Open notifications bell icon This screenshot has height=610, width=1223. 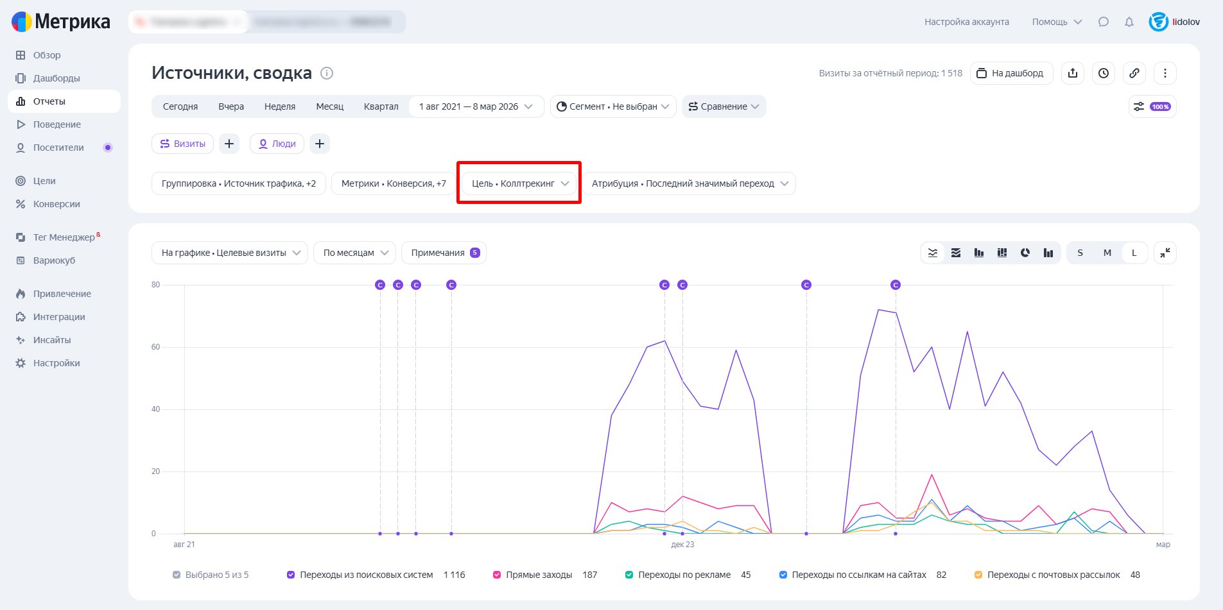click(x=1129, y=22)
